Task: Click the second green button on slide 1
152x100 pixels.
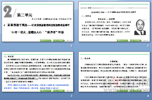Action: [x=59, y=40]
